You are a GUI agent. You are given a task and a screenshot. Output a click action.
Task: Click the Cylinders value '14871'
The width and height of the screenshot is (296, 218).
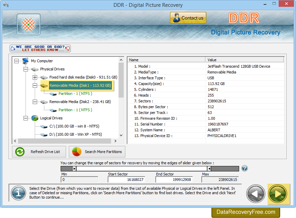[213, 89]
